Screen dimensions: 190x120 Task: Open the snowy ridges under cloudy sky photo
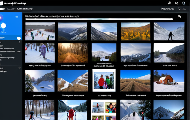pos(72,31)
